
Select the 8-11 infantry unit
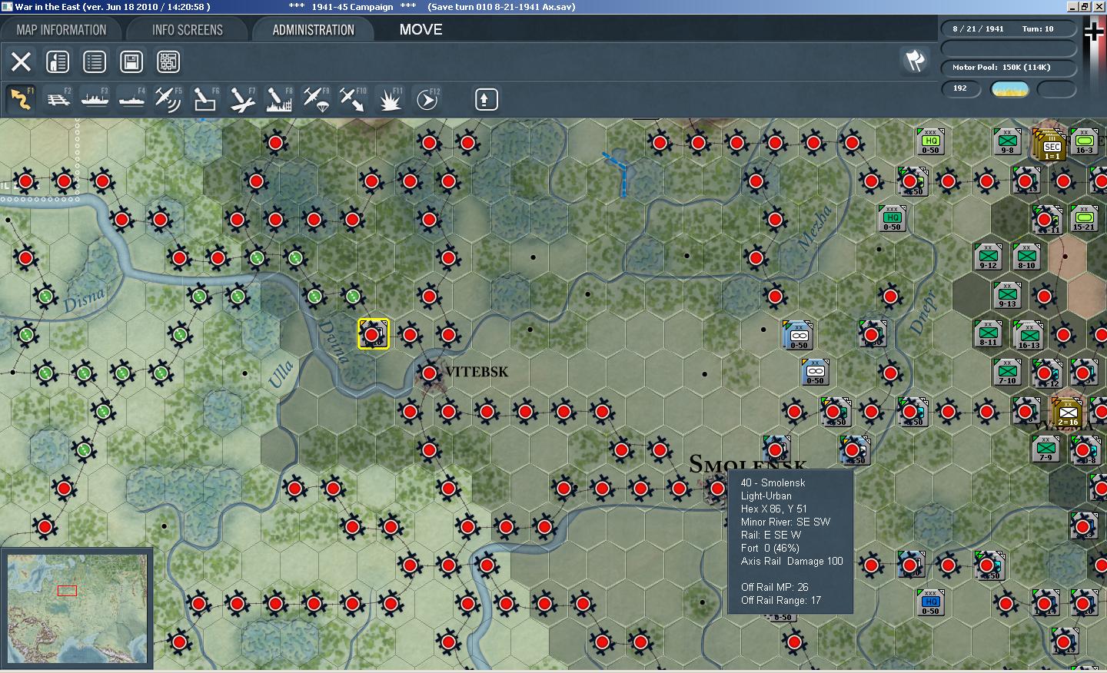988,333
